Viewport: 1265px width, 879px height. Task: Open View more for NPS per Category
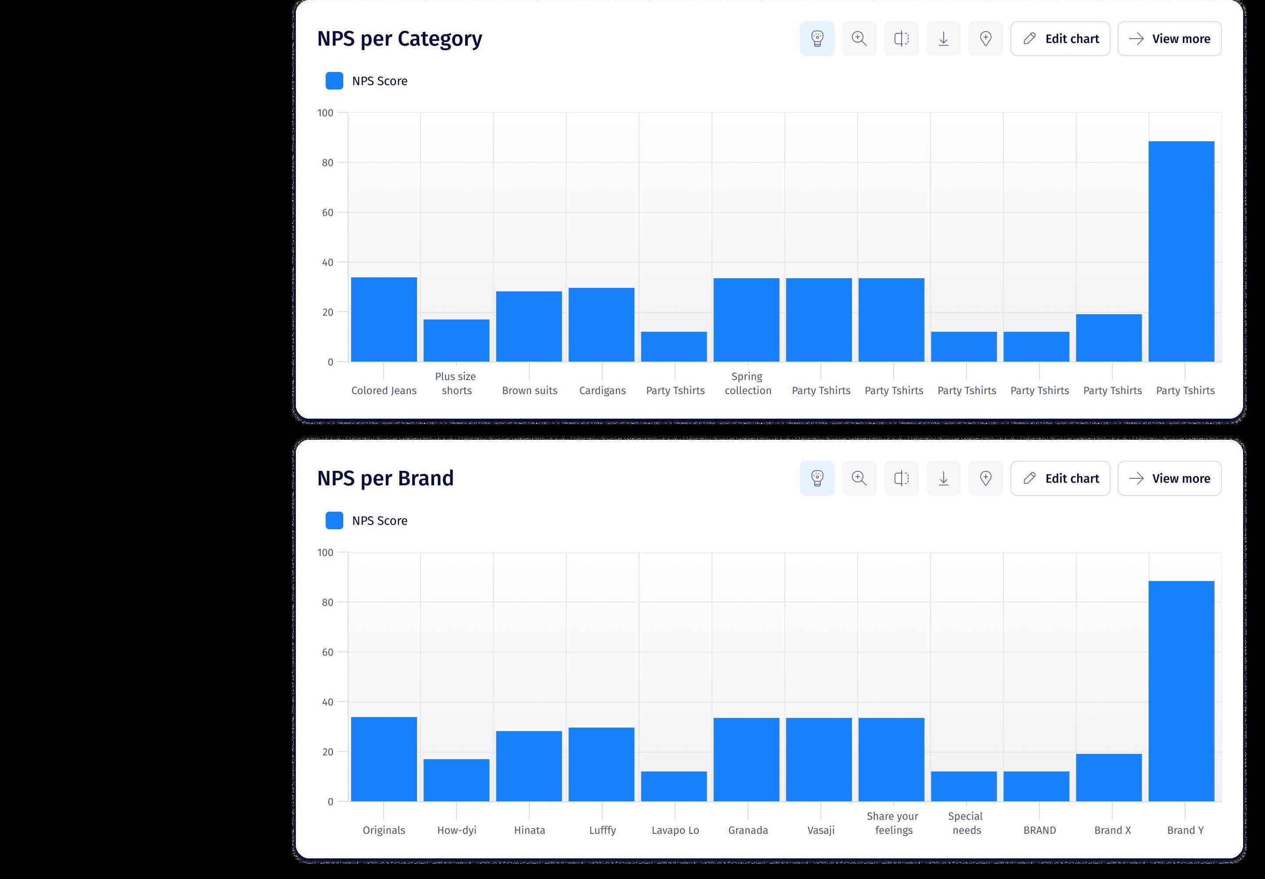point(1170,39)
